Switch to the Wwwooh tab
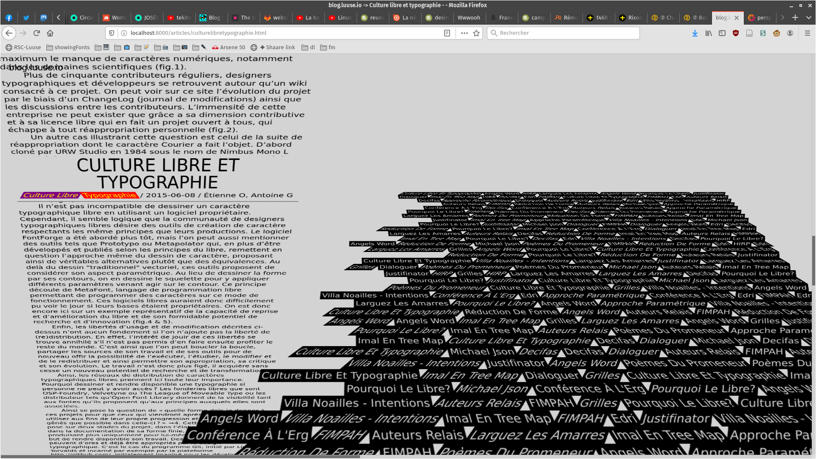The width and height of the screenshot is (816, 459). tap(469, 17)
